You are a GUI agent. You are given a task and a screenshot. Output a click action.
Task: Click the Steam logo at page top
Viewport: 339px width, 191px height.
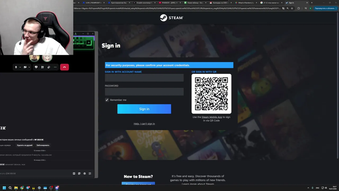click(x=172, y=18)
